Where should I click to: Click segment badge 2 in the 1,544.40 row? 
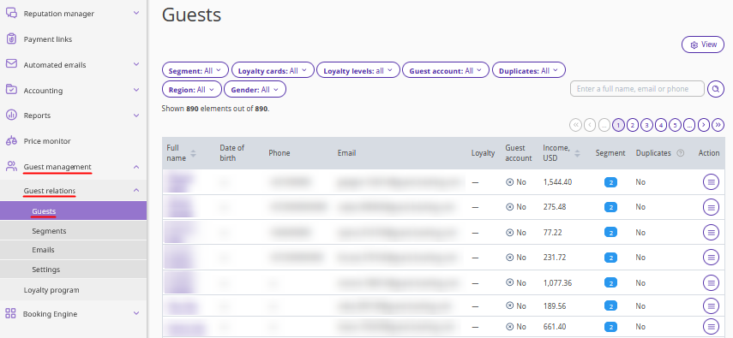[x=610, y=182]
